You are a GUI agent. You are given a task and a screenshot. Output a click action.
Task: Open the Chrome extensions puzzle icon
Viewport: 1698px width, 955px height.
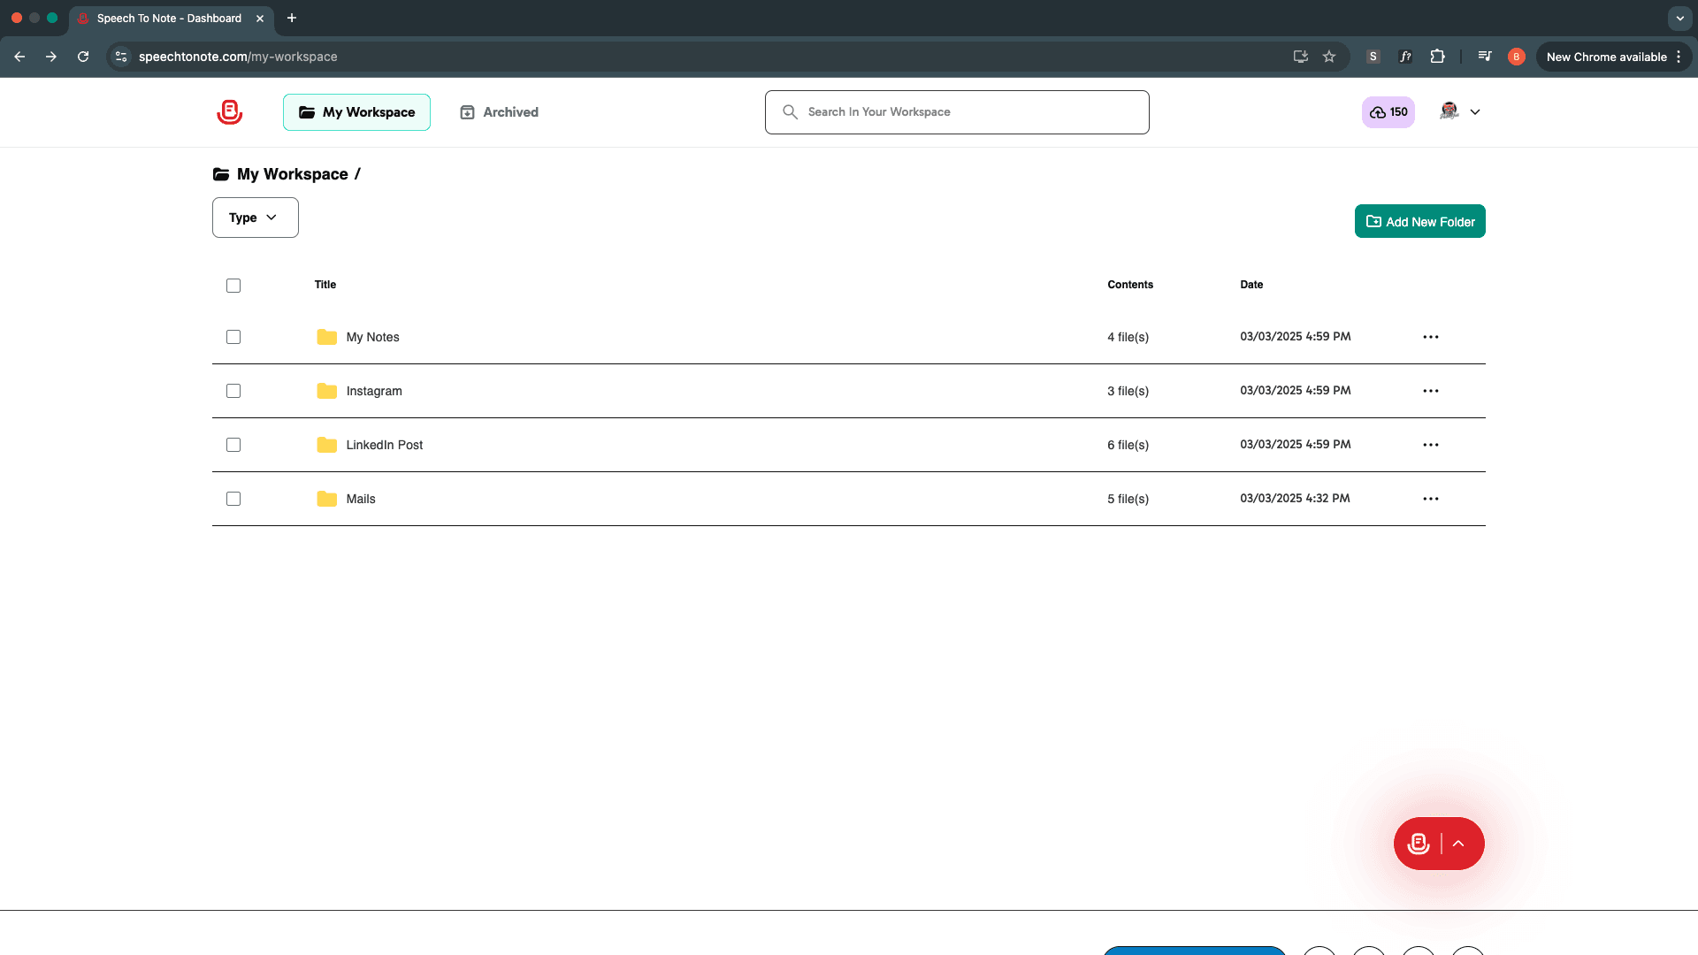(x=1437, y=57)
